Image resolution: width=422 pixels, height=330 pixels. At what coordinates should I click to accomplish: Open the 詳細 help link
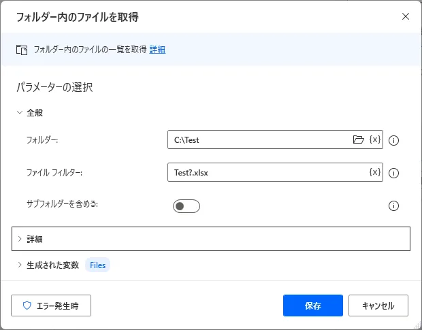tap(157, 49)
